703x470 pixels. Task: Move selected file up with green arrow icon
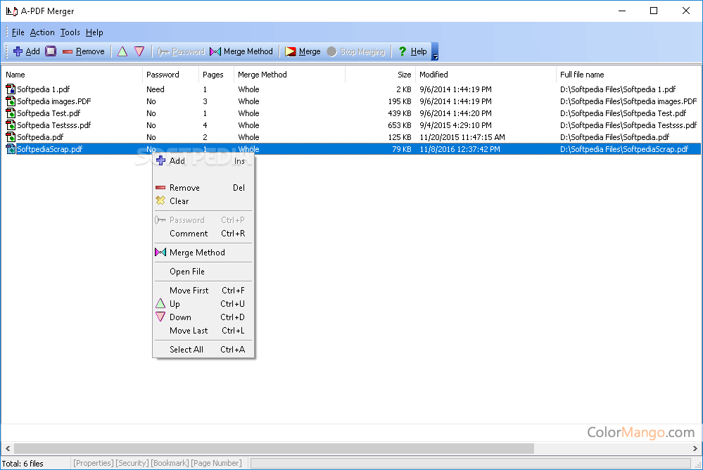pyautogui.click(x=121, y=51)
